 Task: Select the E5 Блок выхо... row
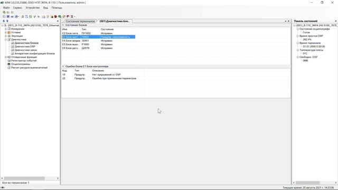pos(98,44)
